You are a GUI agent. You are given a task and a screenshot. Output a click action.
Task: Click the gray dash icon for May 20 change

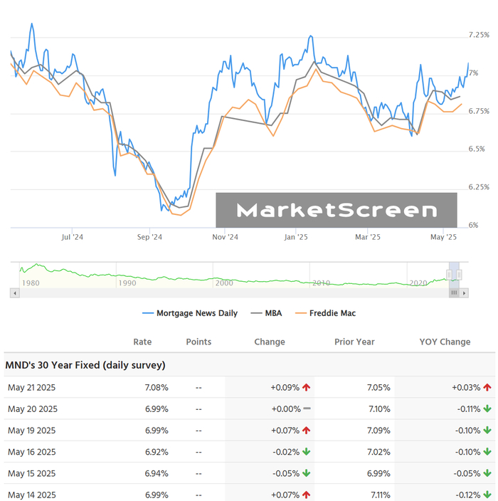click(307, 408)
